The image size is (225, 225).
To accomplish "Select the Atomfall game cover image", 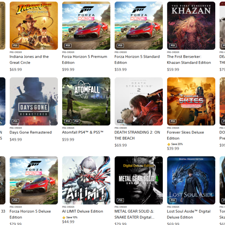I will click(x=86, y=102).
